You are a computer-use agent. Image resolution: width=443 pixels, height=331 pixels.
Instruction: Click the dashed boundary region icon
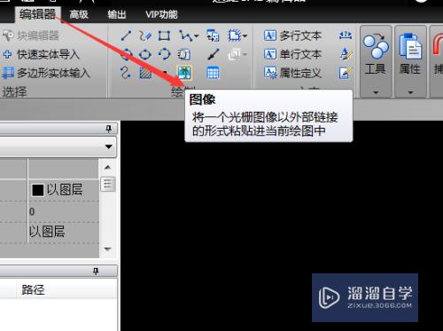point(235,35)
